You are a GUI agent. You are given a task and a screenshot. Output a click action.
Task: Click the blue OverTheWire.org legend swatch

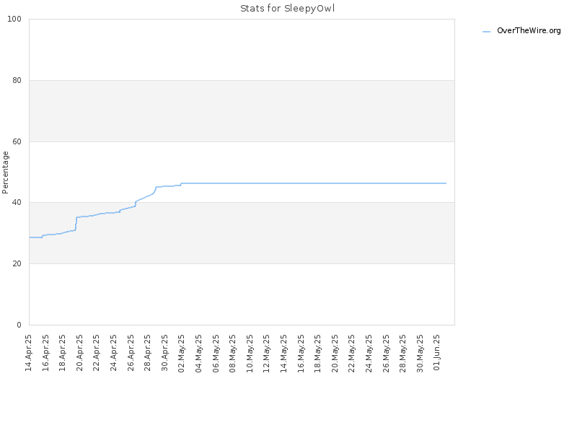[x=486, y=32]
